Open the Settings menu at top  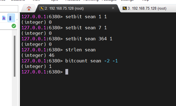click(127, 0)
